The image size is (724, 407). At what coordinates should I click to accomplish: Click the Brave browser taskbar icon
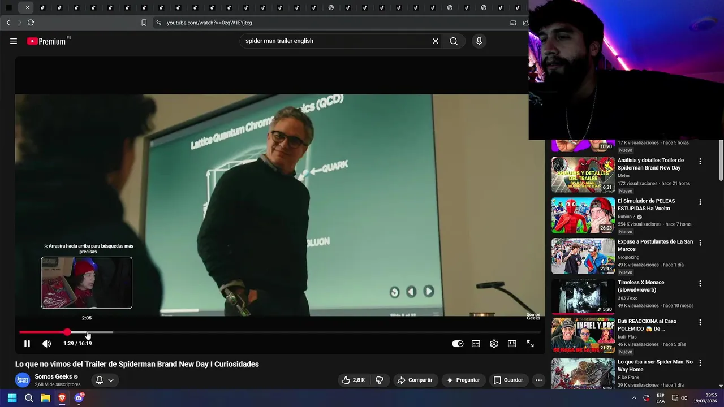click(x=62, y=398)
